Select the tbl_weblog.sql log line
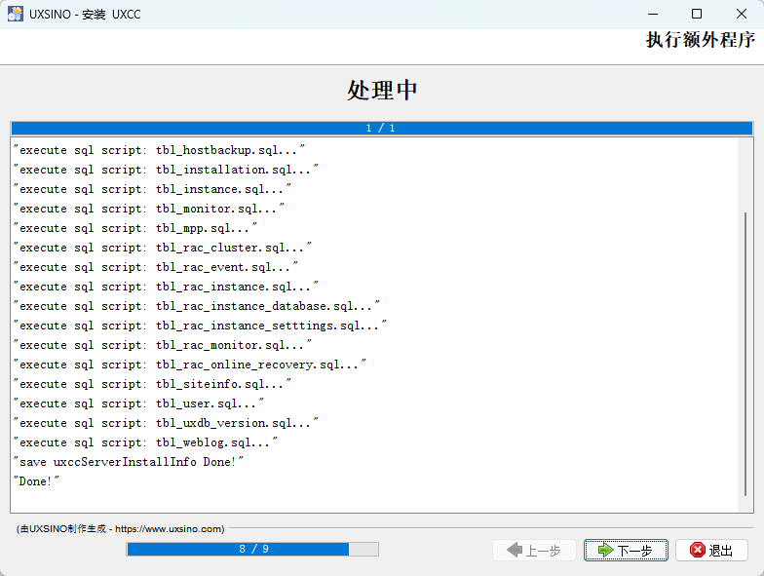This screenshot has height=576, width=764. (148, 442)
